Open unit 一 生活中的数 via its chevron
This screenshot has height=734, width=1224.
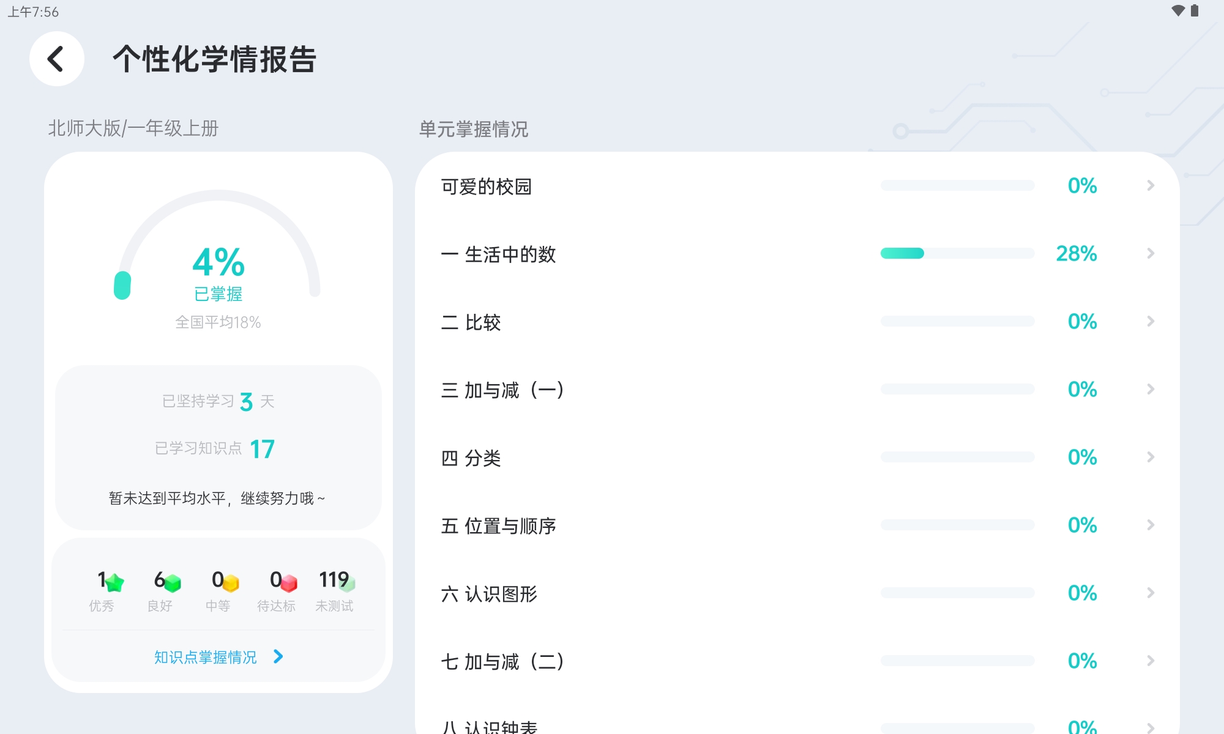[x=1149, y=253]
